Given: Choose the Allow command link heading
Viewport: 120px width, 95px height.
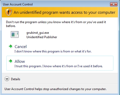Looking at the screenshot, I should pos(20,62).
